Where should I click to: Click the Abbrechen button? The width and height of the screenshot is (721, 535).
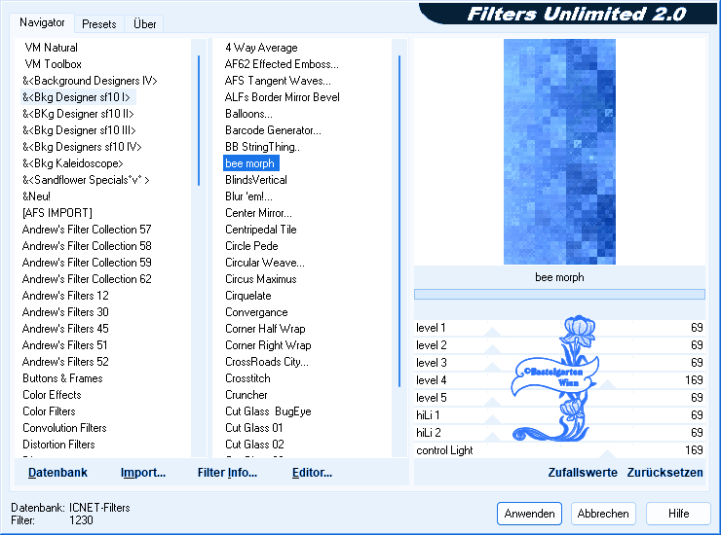(x=603, y=514)
